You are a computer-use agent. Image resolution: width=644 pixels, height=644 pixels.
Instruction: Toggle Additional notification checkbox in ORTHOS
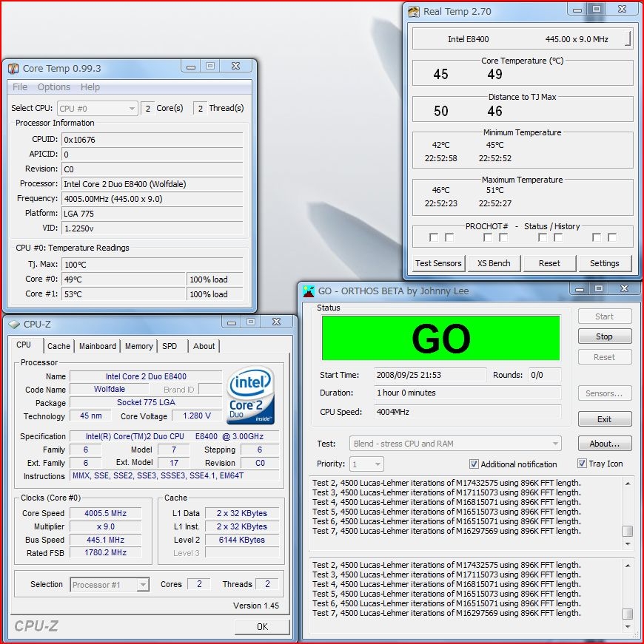[x=474, y=464]
